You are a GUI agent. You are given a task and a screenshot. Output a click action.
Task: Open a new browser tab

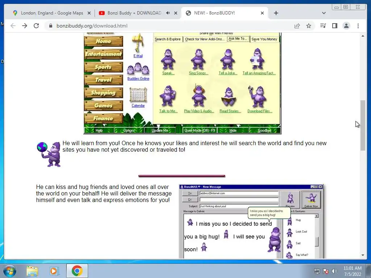pos(276,13)
